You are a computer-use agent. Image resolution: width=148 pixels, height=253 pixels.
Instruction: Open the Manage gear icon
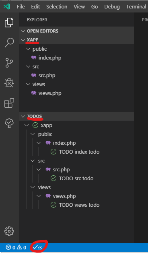(x=9, y=231)
